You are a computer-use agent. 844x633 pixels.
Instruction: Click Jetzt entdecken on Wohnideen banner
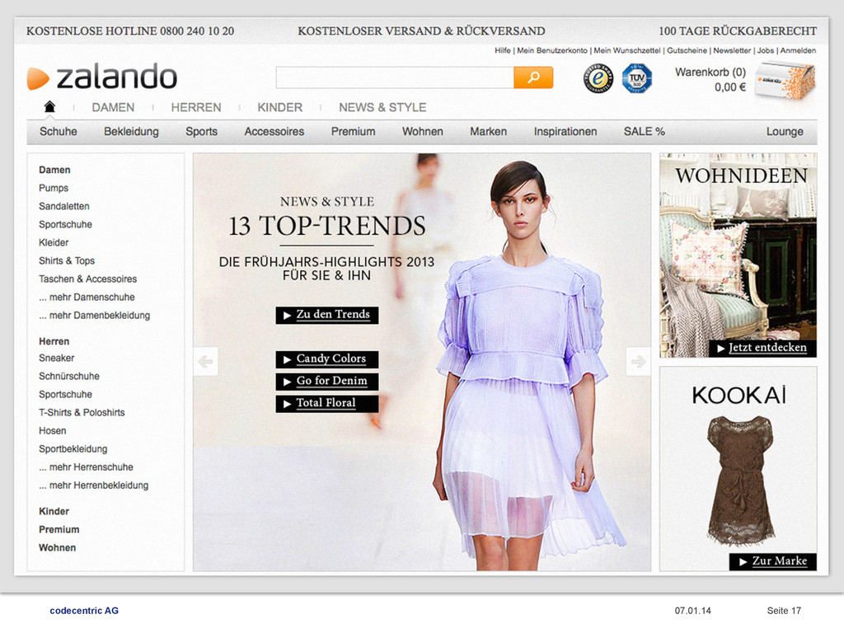click(x=762, y=348)
